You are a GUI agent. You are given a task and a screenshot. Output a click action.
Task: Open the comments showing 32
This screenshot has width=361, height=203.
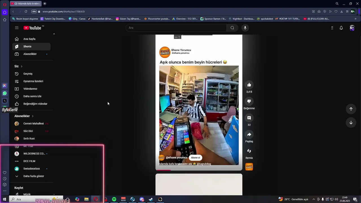249,118
